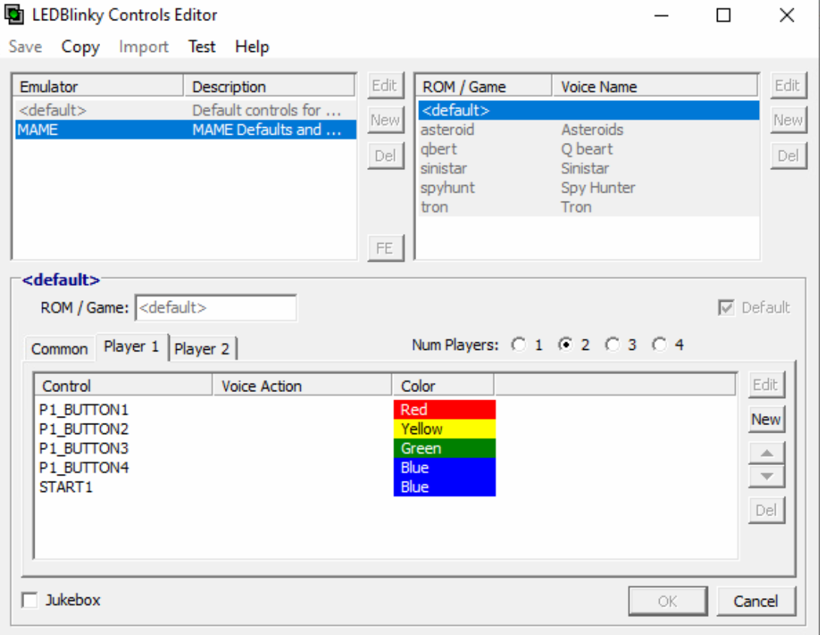Switch to the Common tab
Viewport: 820px width, 635px height.
coord(59,349)
